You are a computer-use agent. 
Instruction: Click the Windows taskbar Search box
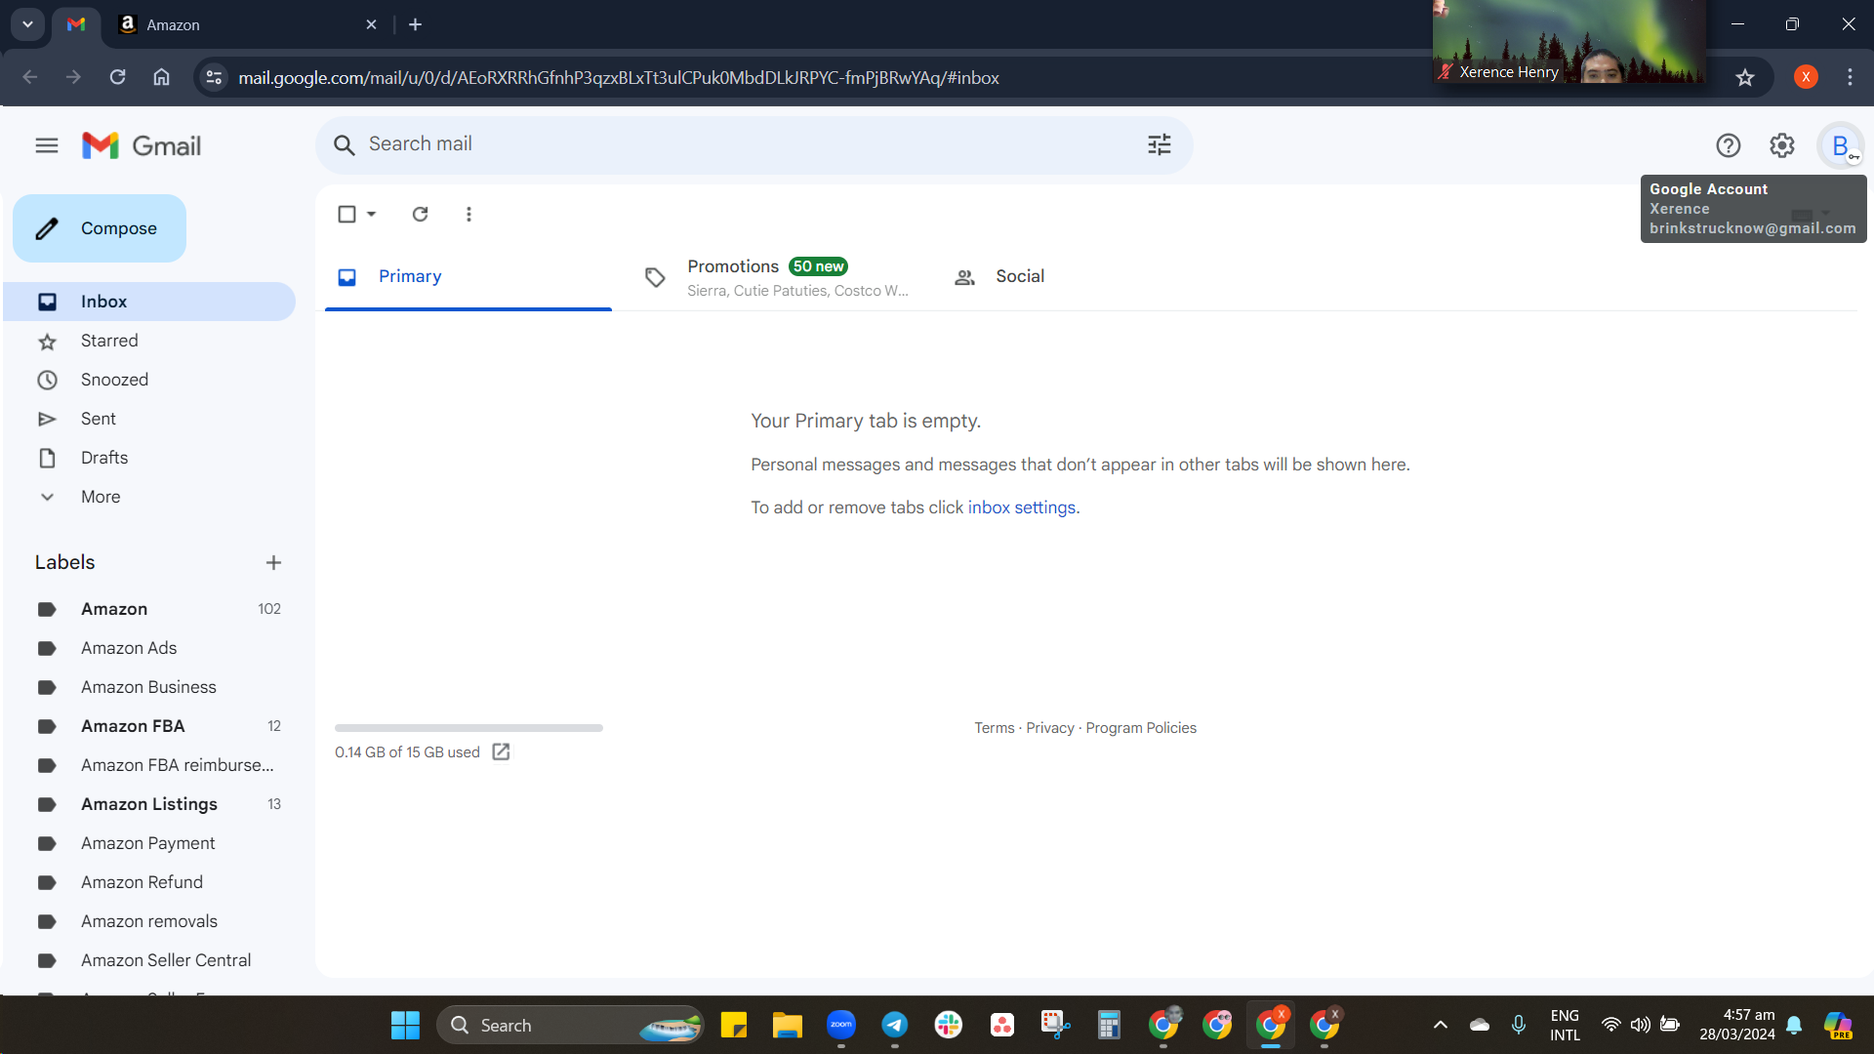570,1025
